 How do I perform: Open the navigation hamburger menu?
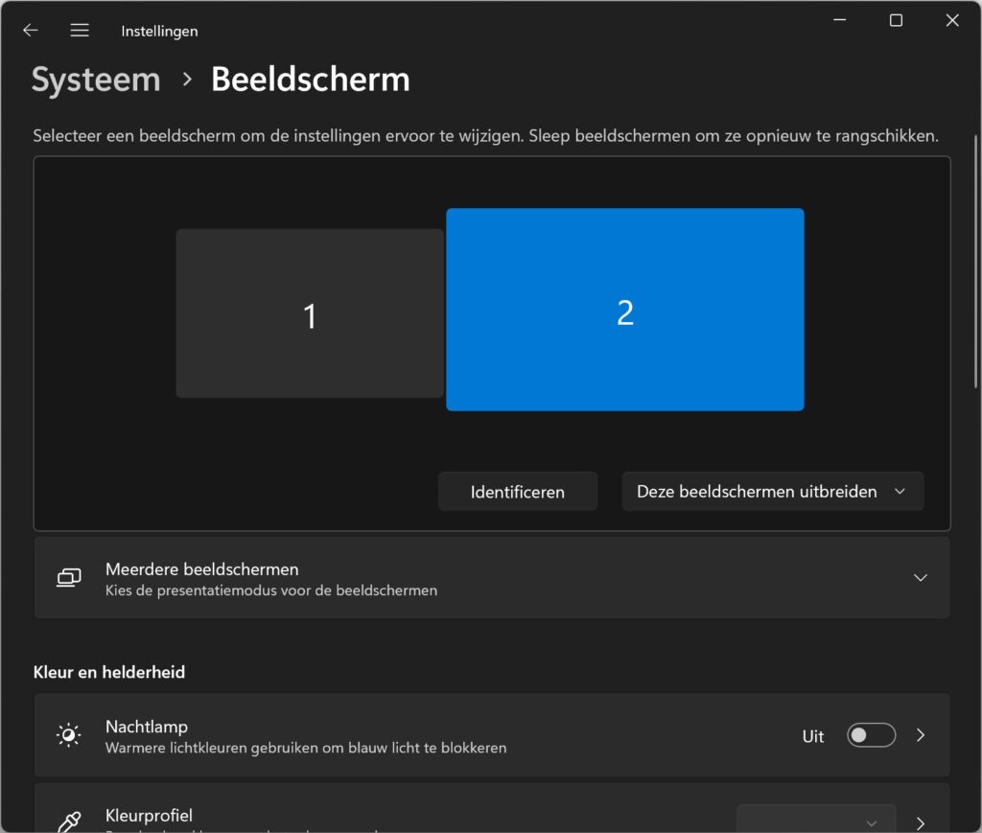click(x=80, y=30)
